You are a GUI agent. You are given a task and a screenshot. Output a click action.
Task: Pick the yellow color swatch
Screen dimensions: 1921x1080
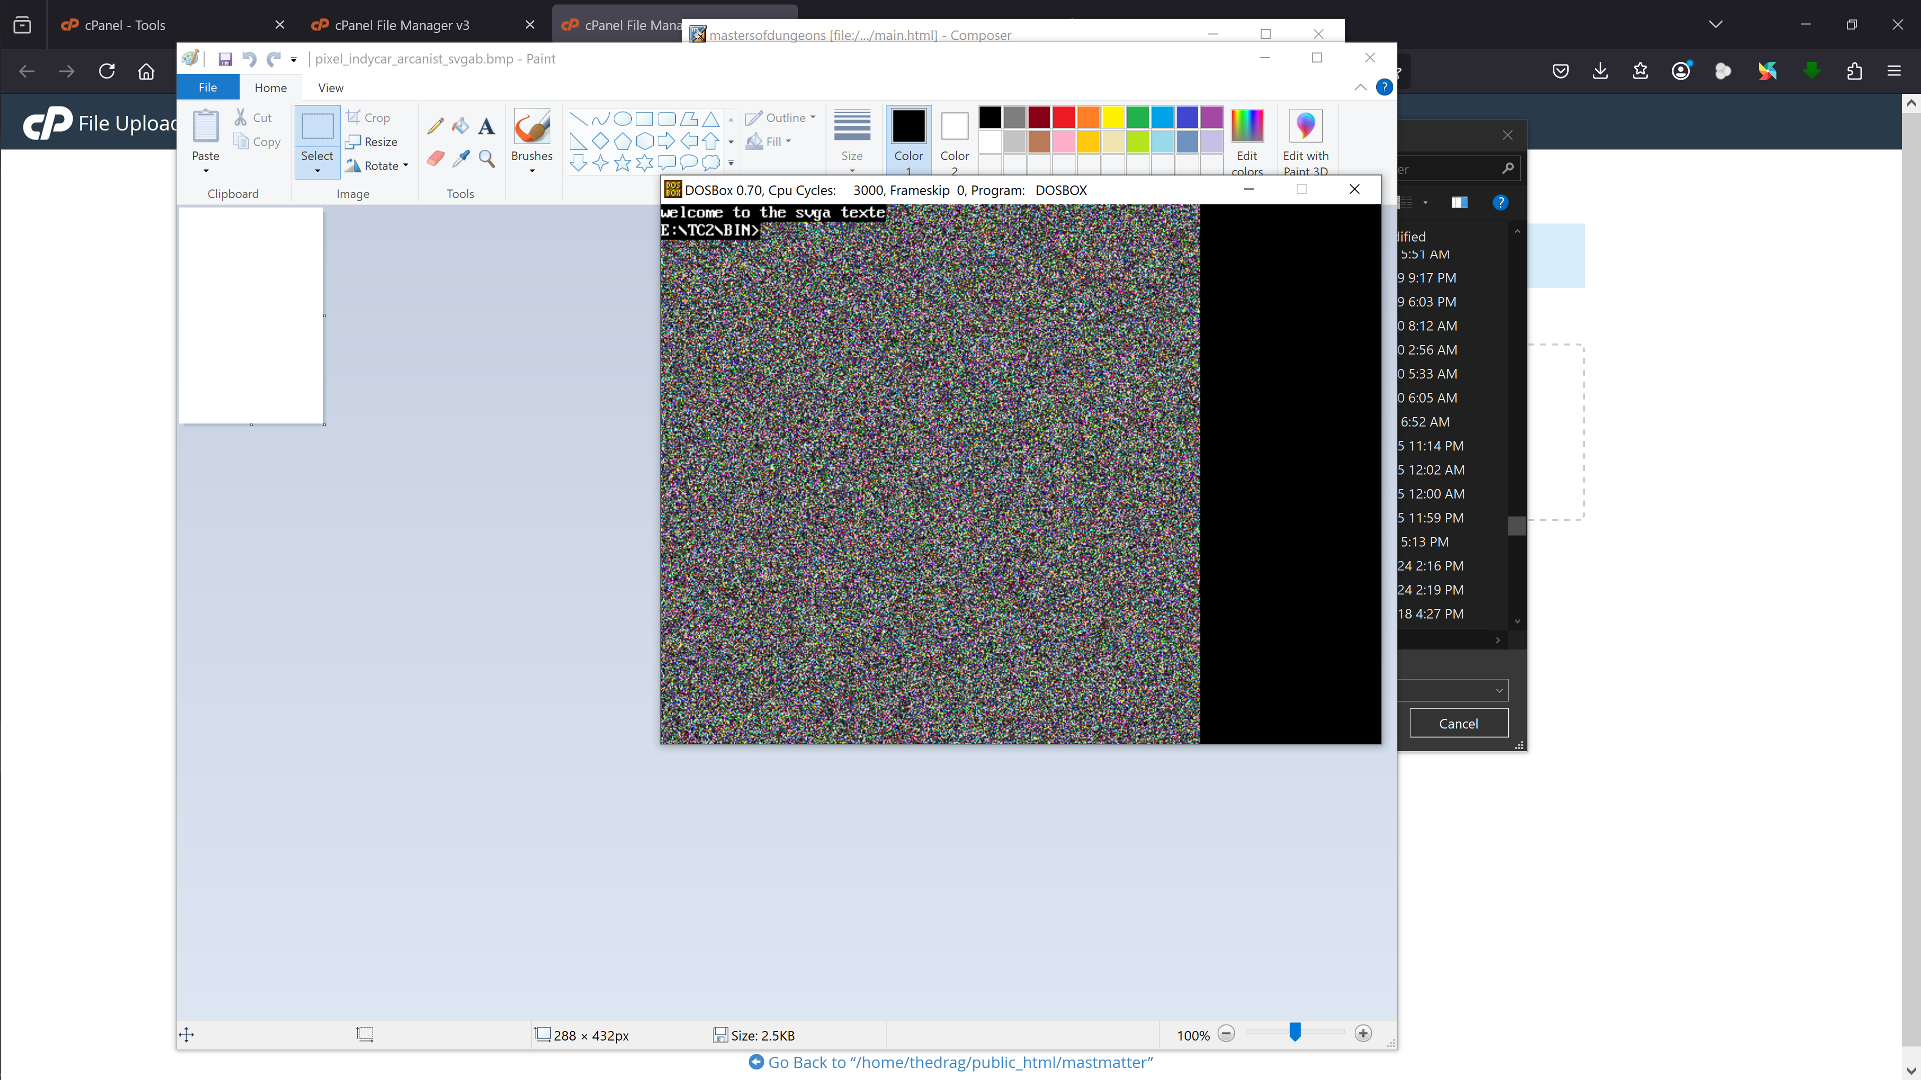click(1113, 117)
